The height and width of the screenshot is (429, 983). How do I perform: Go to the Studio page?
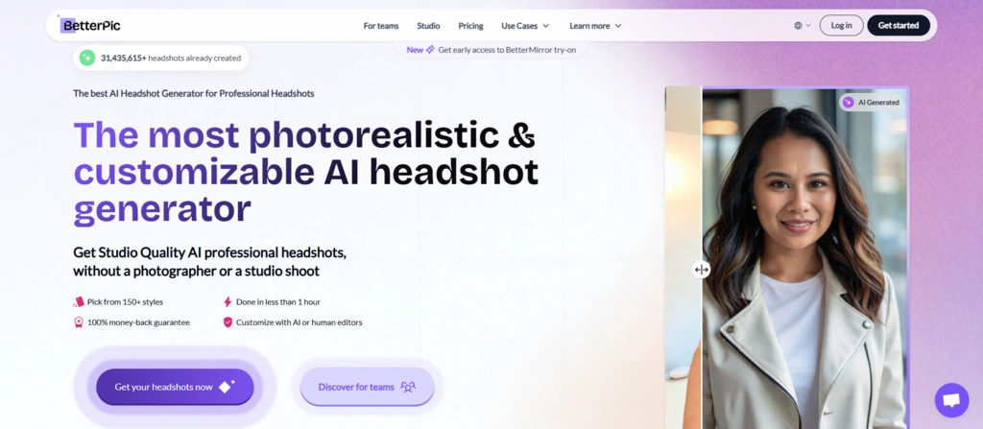point(428,26)
